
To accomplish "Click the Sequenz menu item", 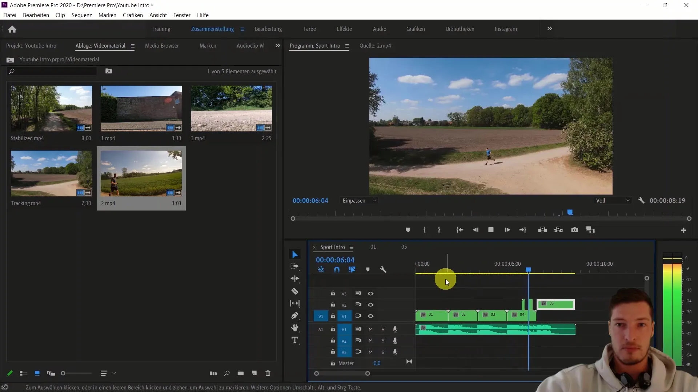I will tap(81, 15).
